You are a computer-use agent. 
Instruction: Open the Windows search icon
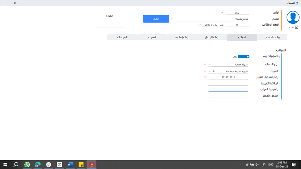click(16, 165)
